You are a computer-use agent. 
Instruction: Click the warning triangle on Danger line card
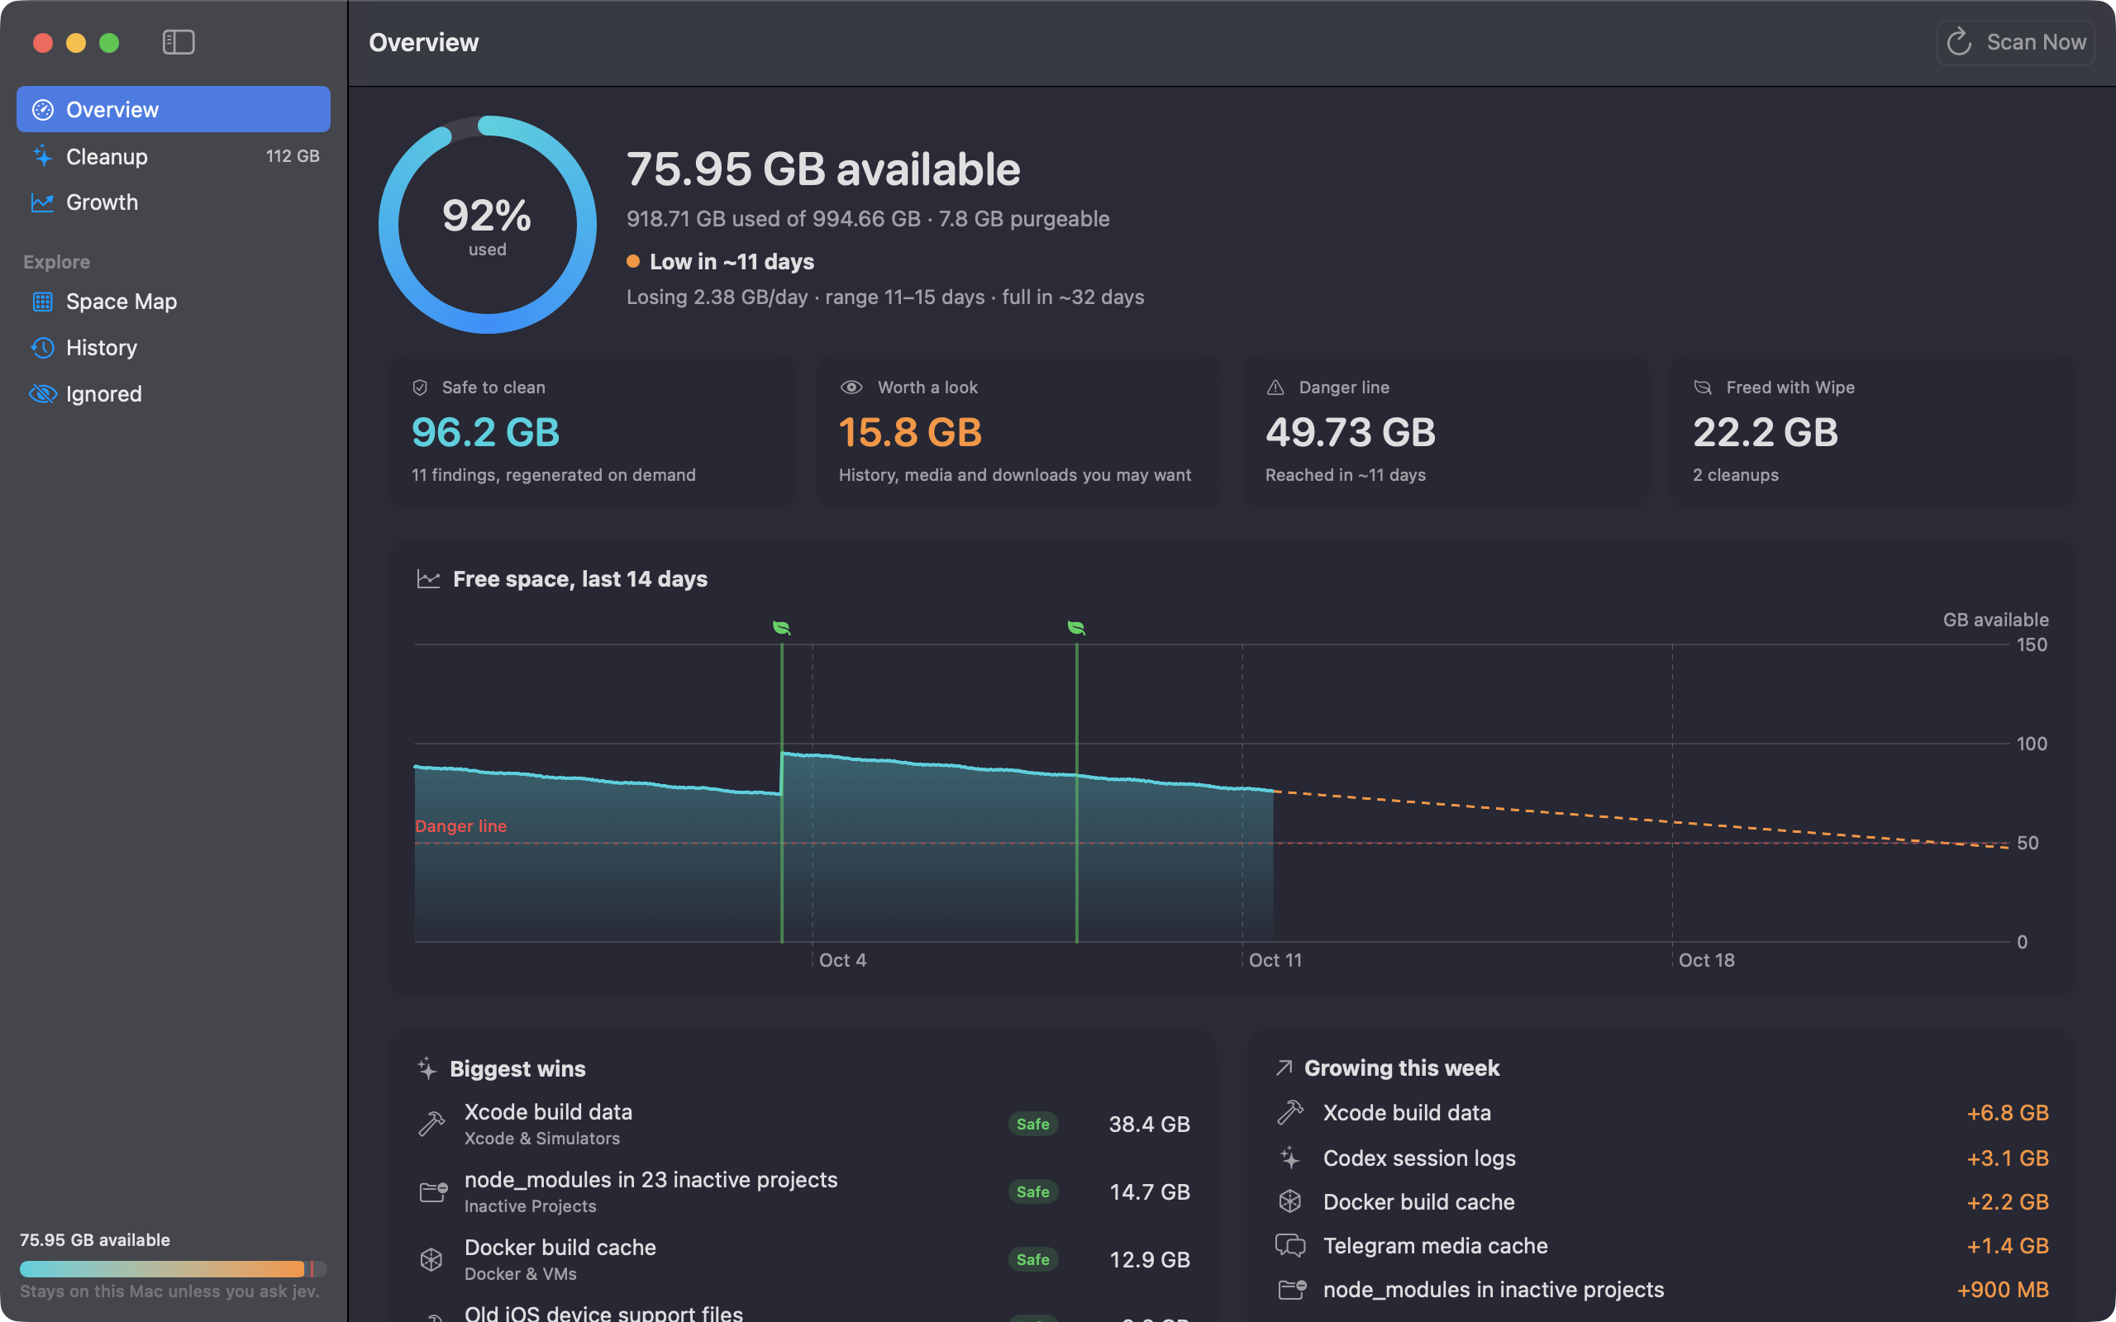point(1275,388)
